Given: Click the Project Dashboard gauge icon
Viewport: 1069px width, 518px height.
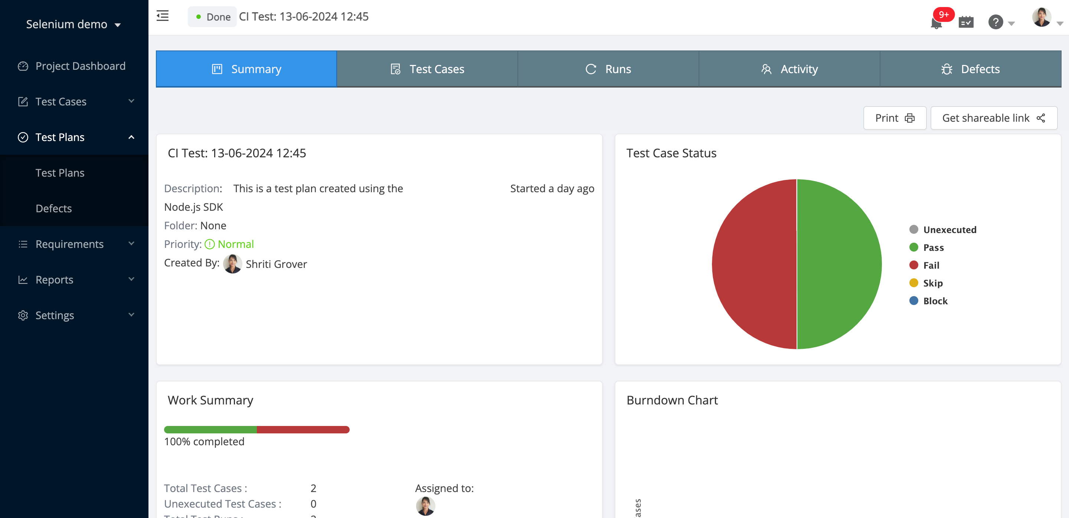Looking at the screenshot, I should pos(23,66).
